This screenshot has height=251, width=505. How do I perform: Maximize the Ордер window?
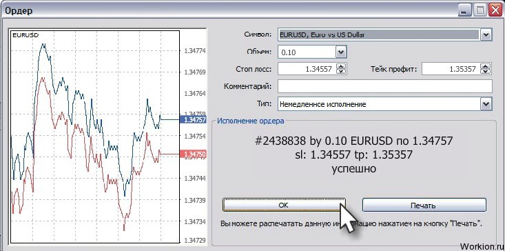480,10
